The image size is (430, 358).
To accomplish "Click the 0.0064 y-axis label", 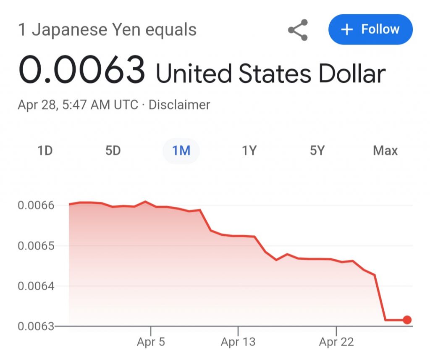I will point(36,286).
